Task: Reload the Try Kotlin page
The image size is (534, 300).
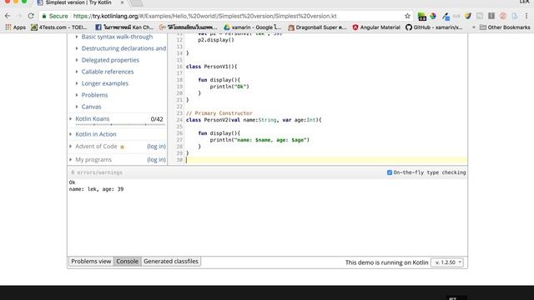Action: [x=31, y=16]
